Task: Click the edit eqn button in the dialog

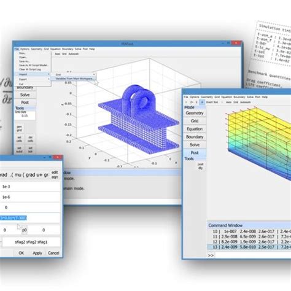Action: coord(55,175)
